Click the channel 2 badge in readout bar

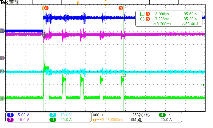point(53,115)
